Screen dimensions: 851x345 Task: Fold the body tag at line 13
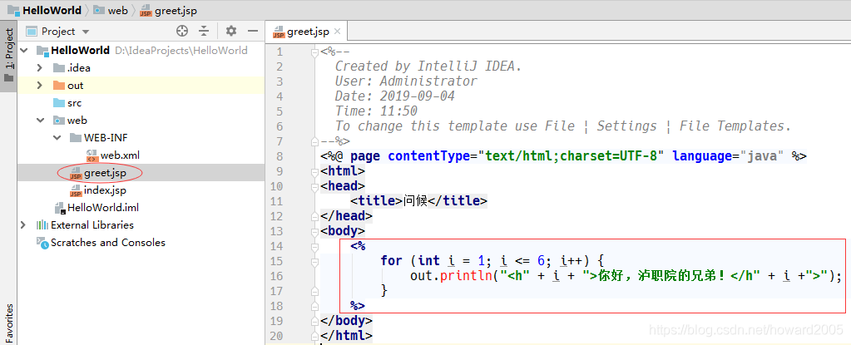point(314,232)
